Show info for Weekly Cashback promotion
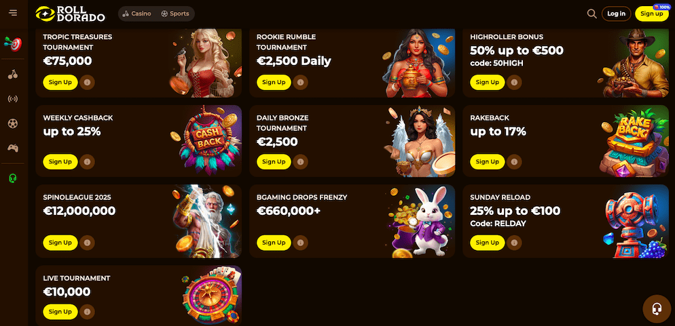The height and width of the screenshot is (326, 675). (87, 162)
